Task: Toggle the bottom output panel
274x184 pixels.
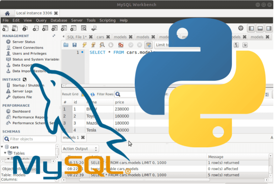Action: (260, 28)
